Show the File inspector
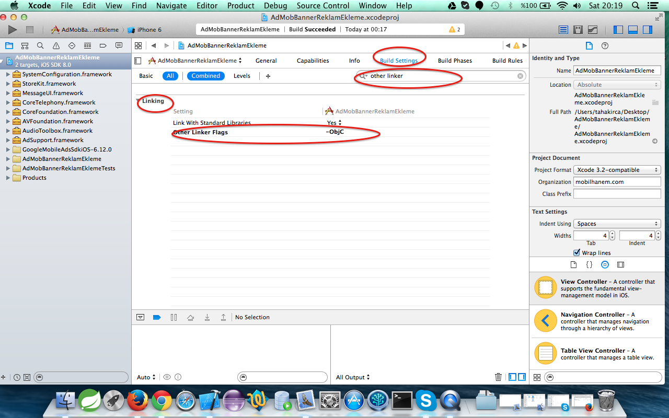 [x=589, y=45]
